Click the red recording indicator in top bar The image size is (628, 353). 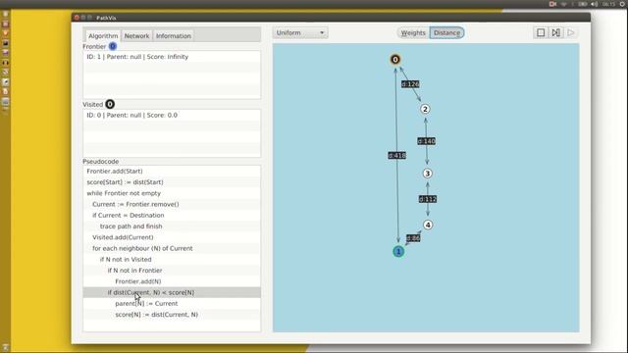pos(552,4)
